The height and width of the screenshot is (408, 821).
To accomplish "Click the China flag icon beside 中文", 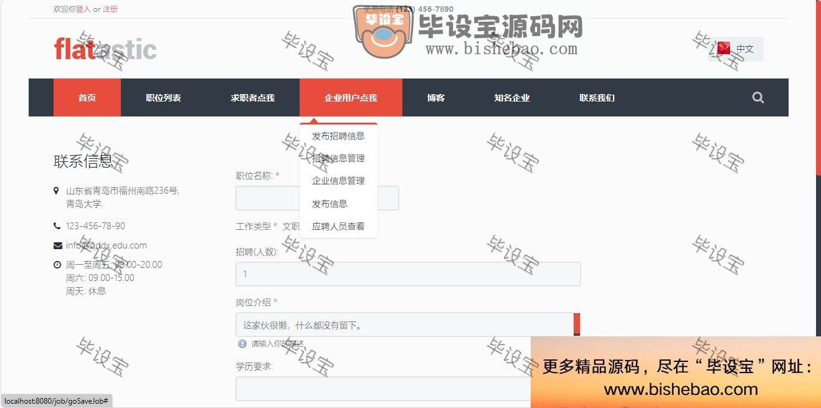I will [x=724, y=48].
